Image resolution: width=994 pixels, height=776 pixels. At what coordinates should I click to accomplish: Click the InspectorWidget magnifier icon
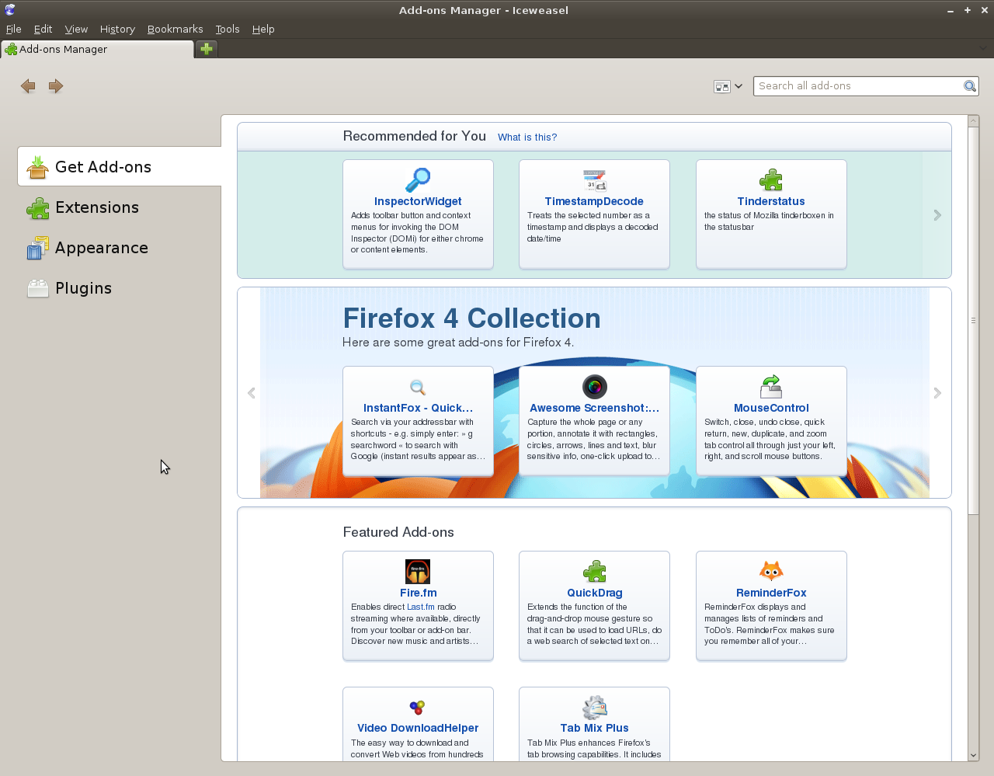click(x=418, y=180)
